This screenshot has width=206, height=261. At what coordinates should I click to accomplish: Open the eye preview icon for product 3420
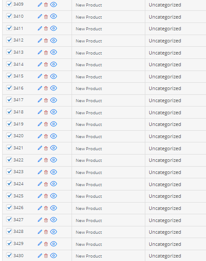click(x=53, y=136)
